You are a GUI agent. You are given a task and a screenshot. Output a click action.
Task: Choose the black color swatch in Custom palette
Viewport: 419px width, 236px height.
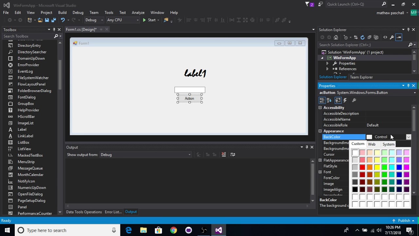355,189
